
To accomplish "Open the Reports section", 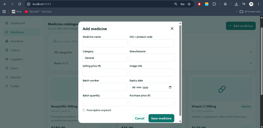I will point(22,77).
